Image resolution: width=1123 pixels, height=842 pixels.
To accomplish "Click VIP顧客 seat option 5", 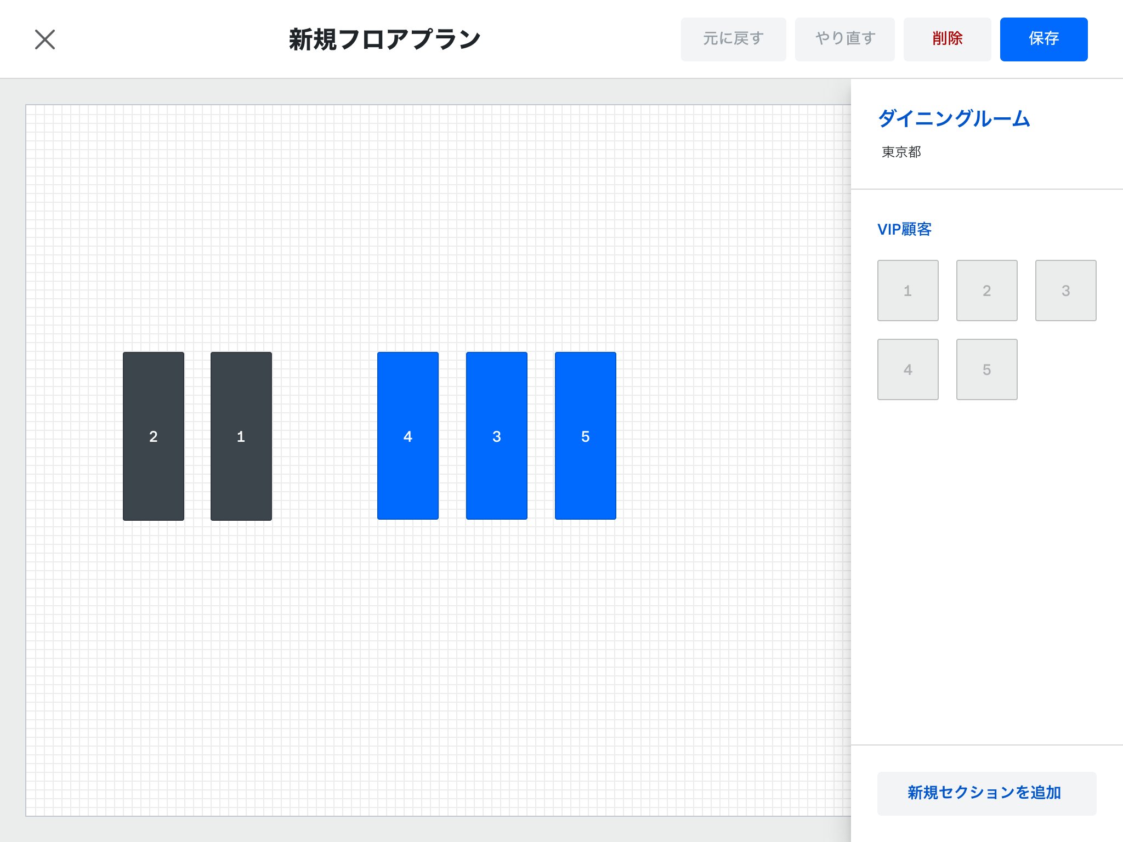I will (986, 369).
